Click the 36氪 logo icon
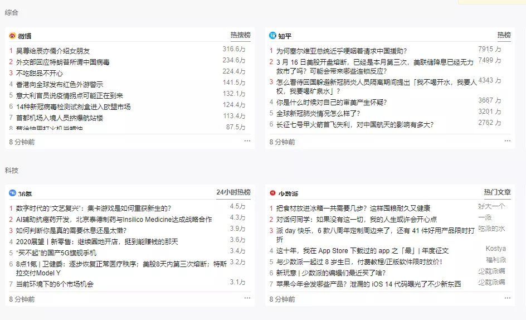The width and height of the screenshot is (526, 320). pos(12,193)
